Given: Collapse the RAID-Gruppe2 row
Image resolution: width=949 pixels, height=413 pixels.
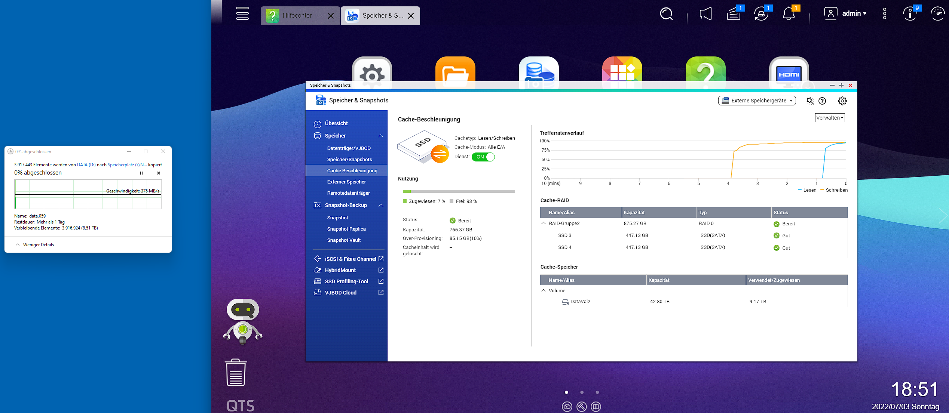Looking at the screenshot, I should [x=544, y=224].
